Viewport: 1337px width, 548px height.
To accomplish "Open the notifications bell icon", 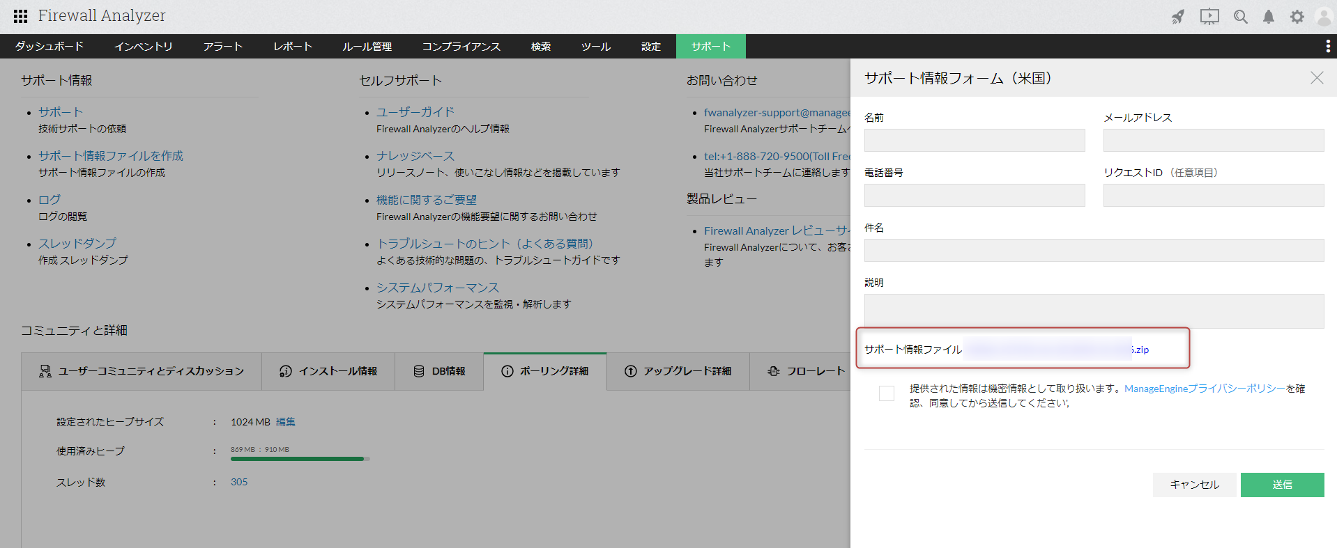I will pos(1269,17).
